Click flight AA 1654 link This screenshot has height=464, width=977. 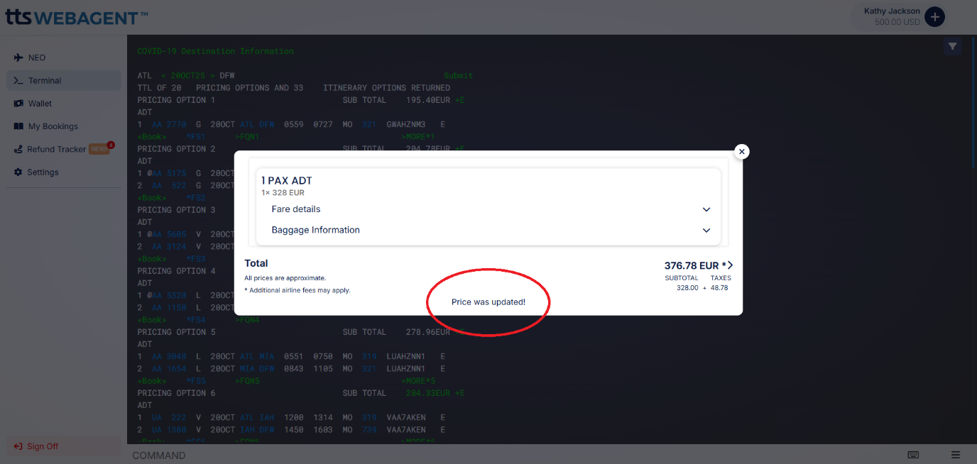[x=168, y=368]
